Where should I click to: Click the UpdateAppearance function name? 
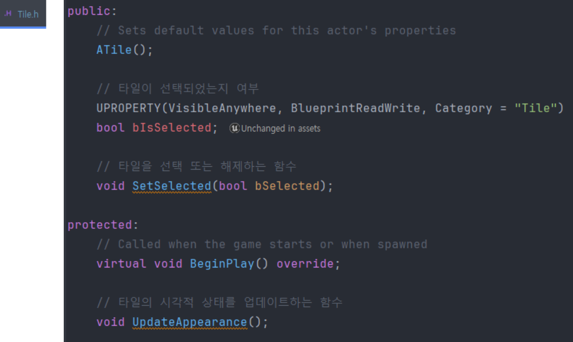click(190, 322)
